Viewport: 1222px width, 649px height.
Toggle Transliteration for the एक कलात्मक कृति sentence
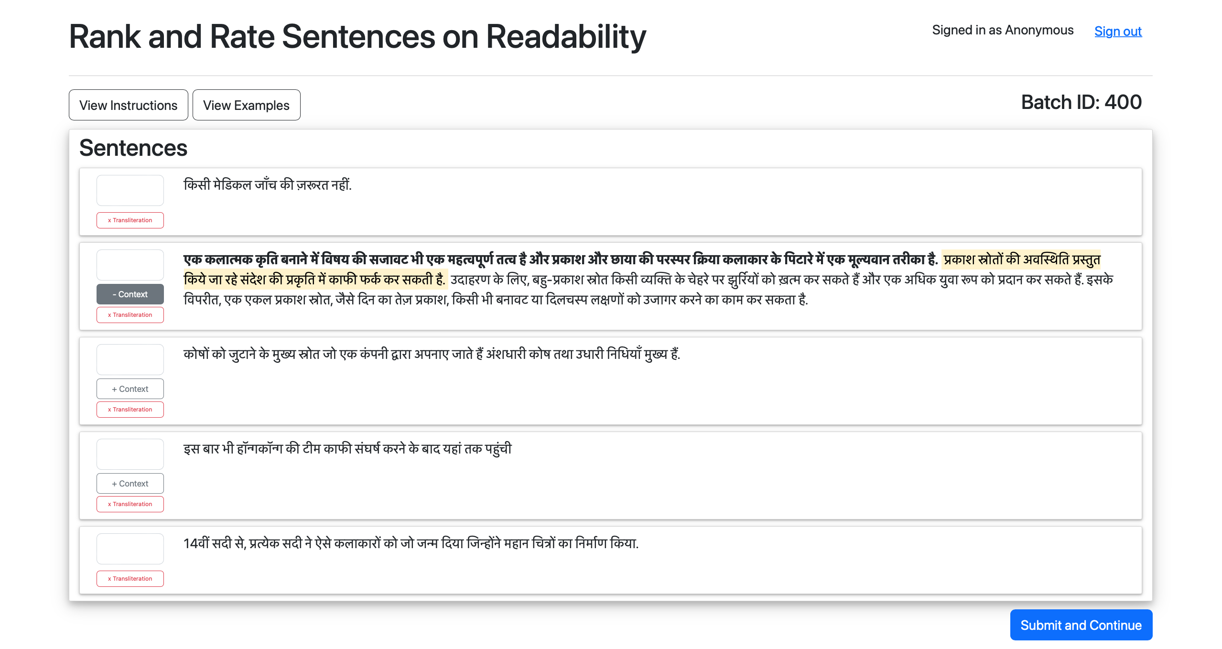tap(130, 315)
